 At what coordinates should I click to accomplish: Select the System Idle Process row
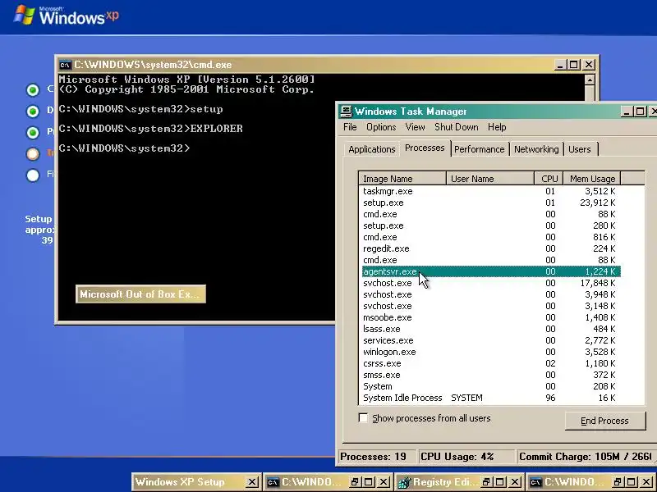[489, 398]
